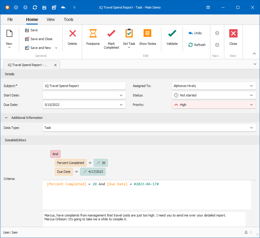
Task: Click the Undo arrow in the ribbon
Action: point(190,33)
